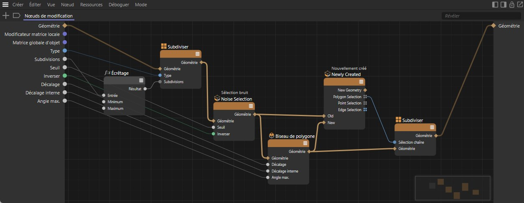Open the Écrêtage node header menu
The height and width of the screenshot is (203, 524).
(141, 80)
